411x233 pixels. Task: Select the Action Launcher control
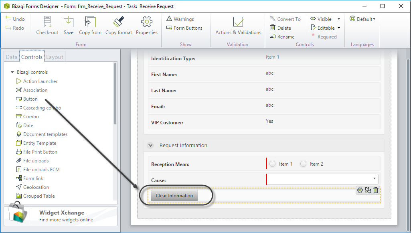click(x=37, y=81)
